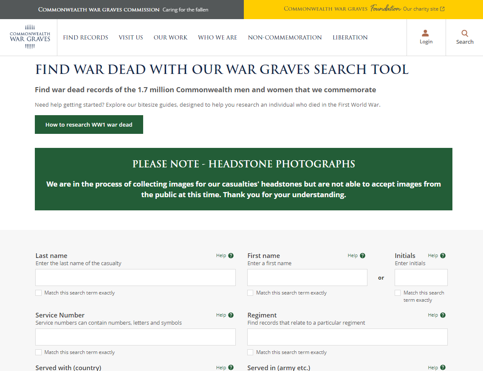This screenshot has width=483, height=371.
Task: Click the Help icon beside Last name
Action: pyautogui.click(x=231, y=256)
